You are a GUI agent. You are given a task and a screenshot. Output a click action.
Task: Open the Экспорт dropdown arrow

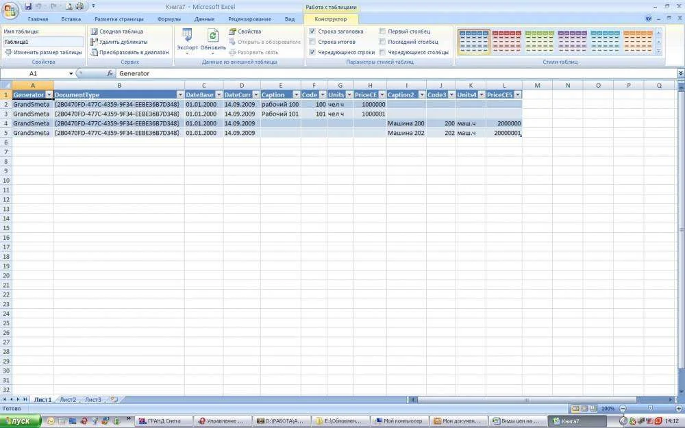(x=187, y=53)
